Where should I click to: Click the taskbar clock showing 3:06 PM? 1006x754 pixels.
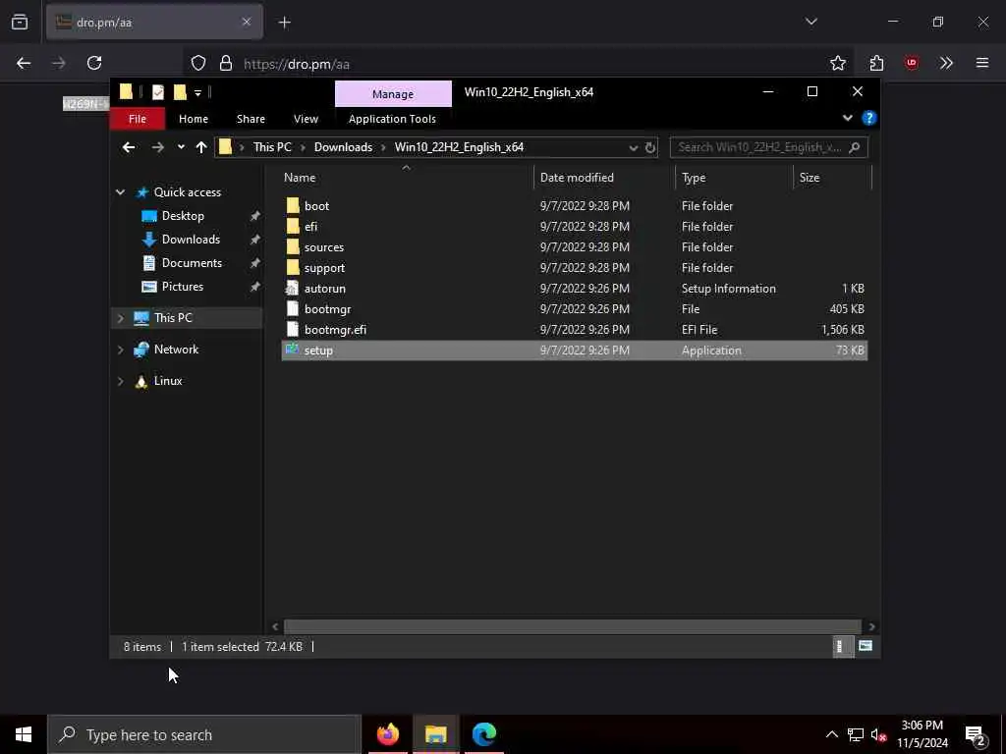pos(922,734)
